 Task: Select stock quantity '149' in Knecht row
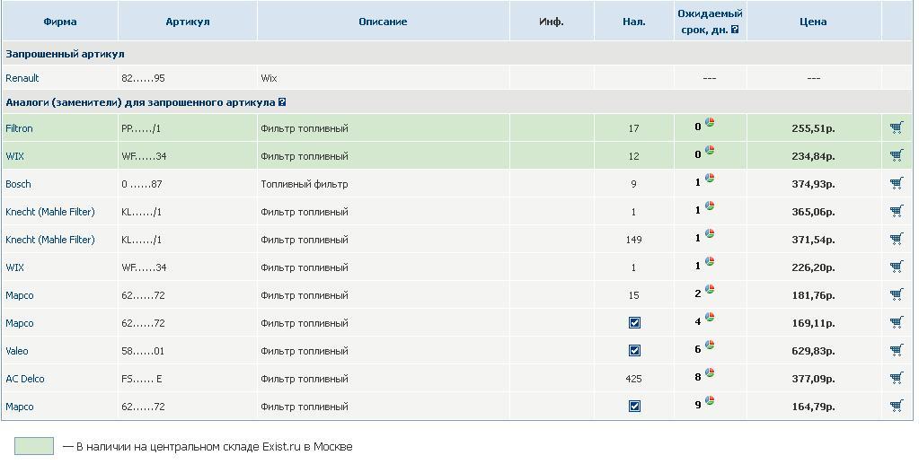tap(633, 240)
